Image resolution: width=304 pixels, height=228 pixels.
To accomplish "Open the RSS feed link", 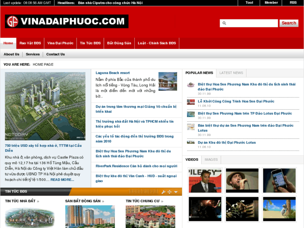I will point(293,3).
